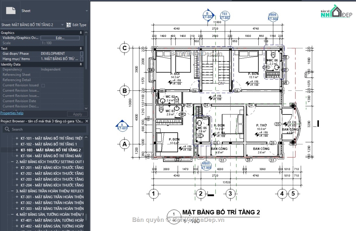Click the Properties scroll-down arrow

86,108
